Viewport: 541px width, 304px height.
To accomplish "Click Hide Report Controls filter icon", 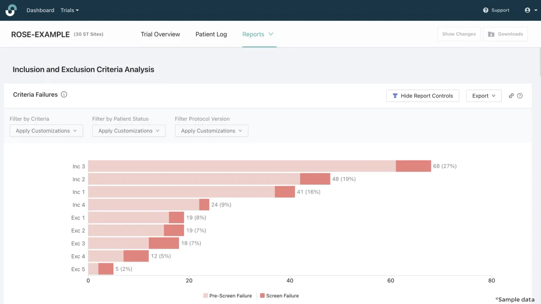I will [395, 96].
